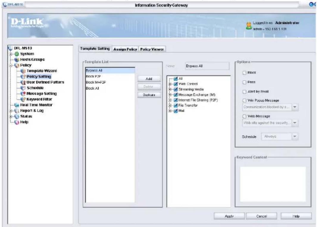
Task: Click the Cancel button
Action: coord(261,216)
